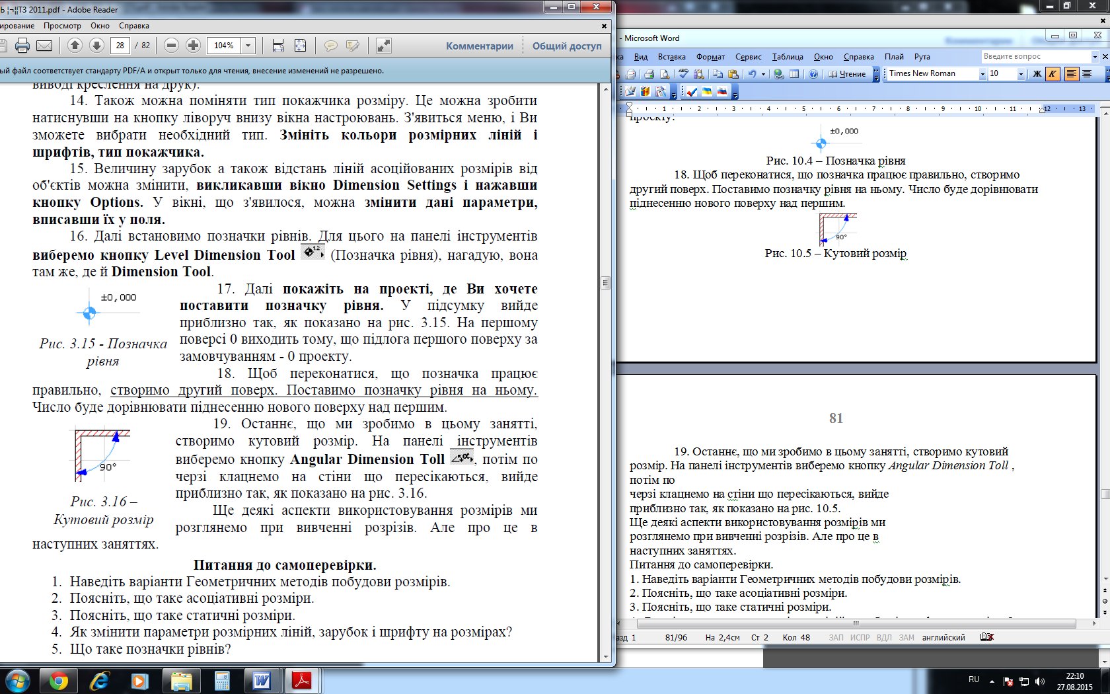Open Справка menu in Adobe Reader
This screenshot has width=1110, height=694.
coord(134,26)
